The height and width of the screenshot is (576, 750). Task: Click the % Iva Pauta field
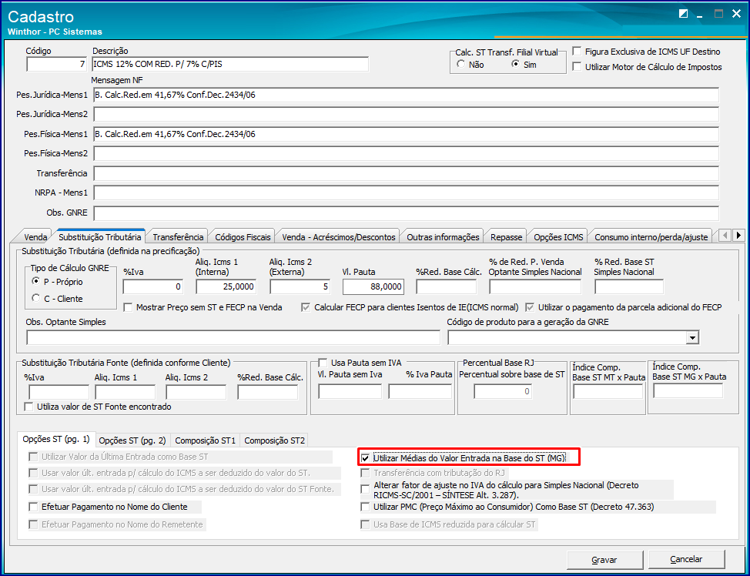click(420, 391)
